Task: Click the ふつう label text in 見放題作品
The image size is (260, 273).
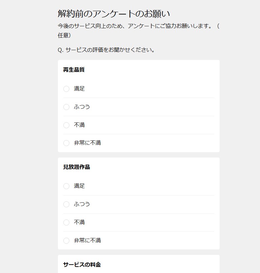Action: (82, 204)
